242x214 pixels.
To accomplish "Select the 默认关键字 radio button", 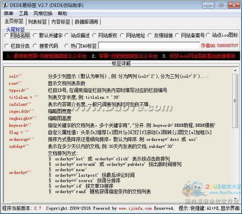I will pyautogui.click(x=48, y=36).
